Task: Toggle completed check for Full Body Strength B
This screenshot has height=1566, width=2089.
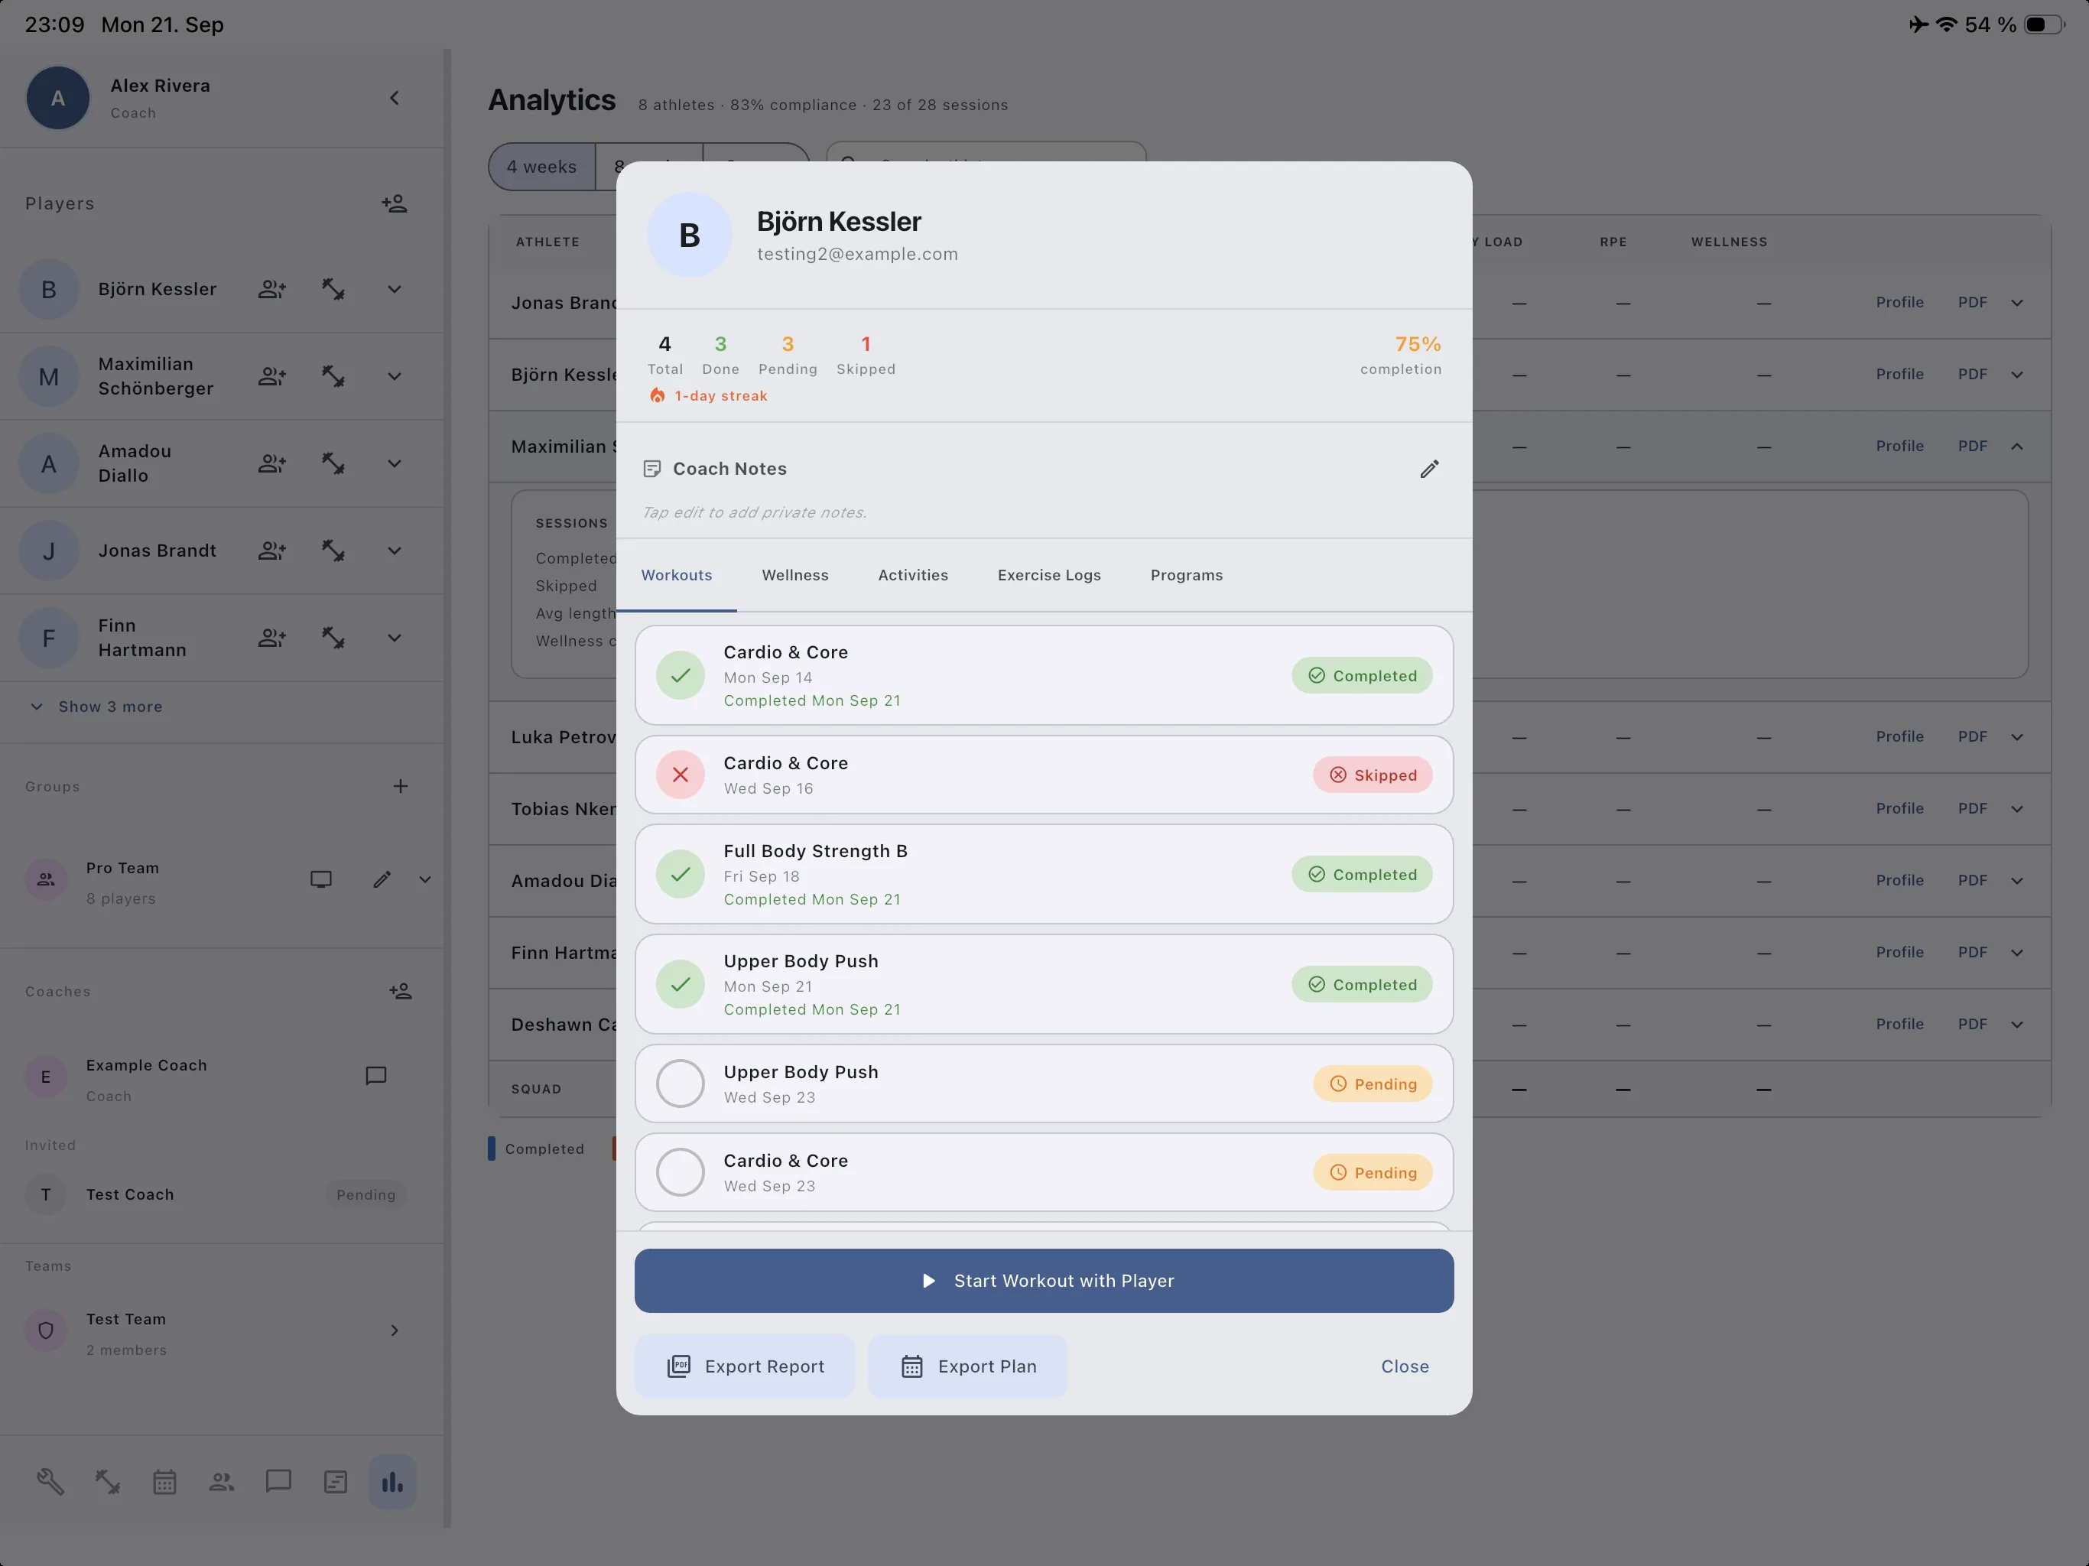Action: 680,874
